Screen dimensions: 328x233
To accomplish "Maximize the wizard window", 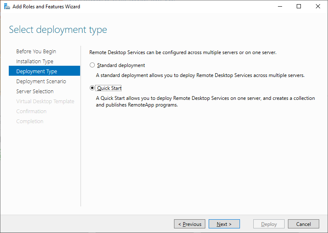I will click(299, 7).
